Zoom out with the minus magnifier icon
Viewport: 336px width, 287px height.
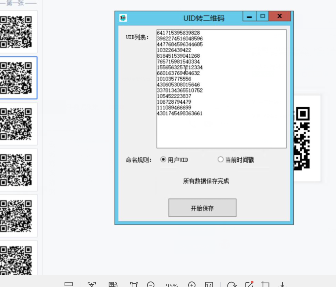[151, 285]
